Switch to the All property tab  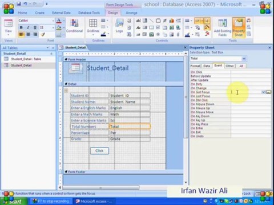[x=241, y=66]
